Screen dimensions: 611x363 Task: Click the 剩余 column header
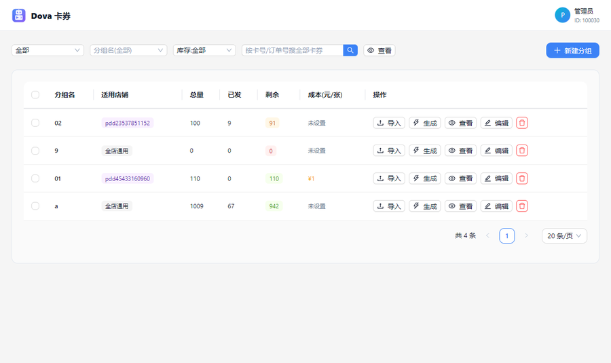(272, 94)
